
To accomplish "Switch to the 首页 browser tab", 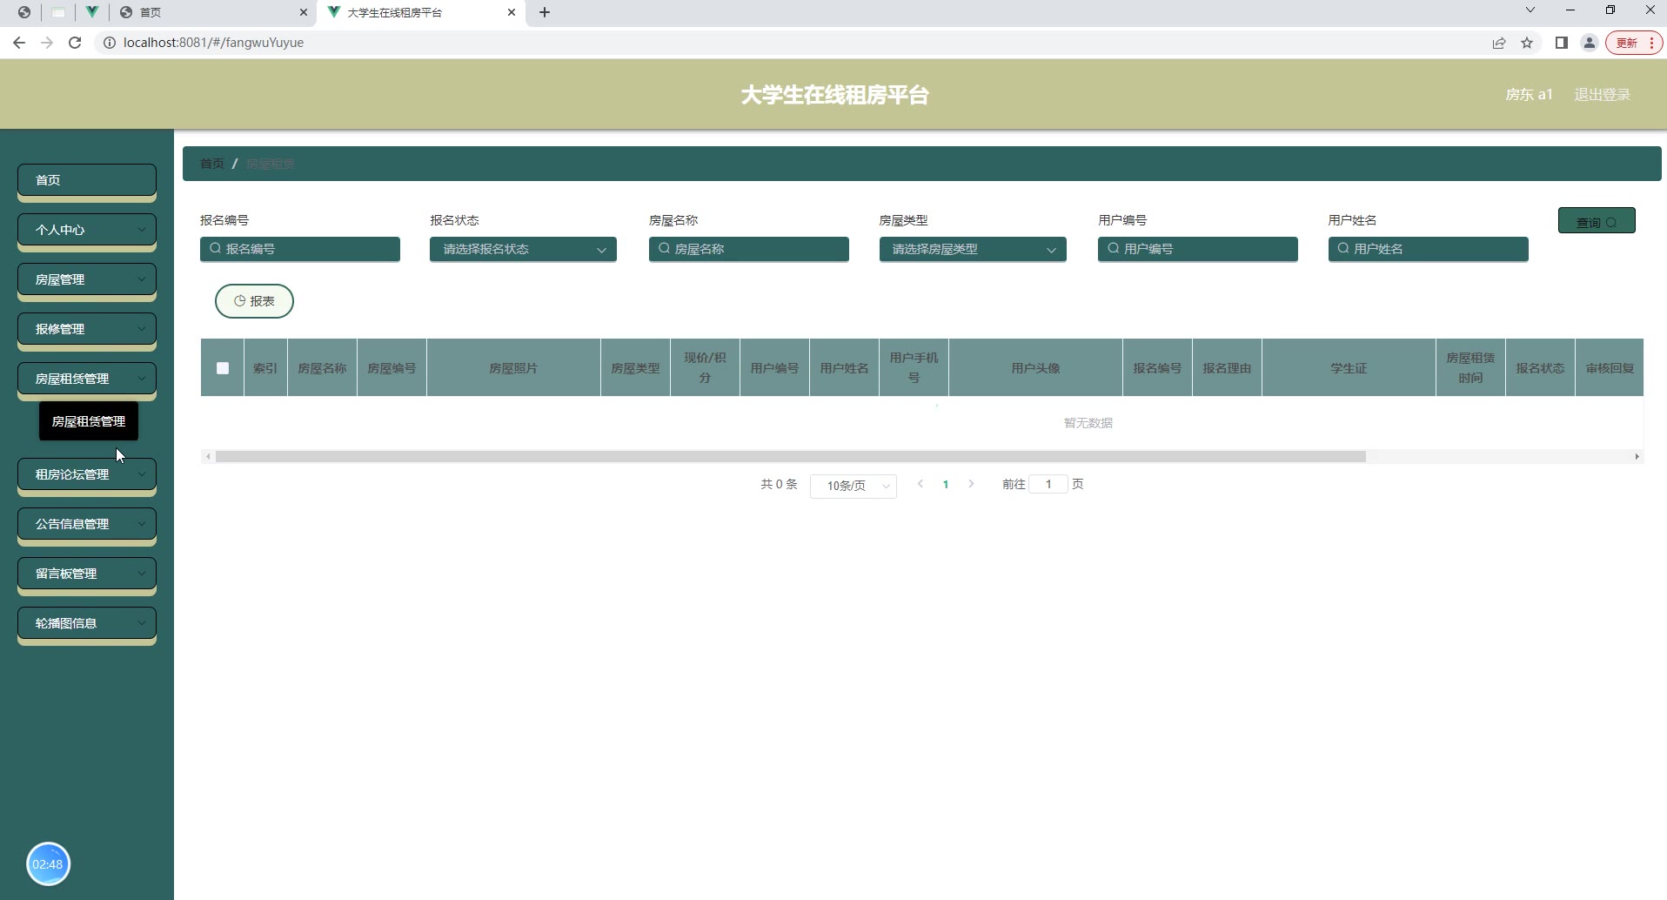I will (x=213, y=12).
